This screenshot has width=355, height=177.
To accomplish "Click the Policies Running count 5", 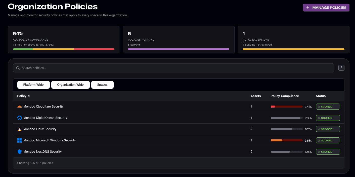I will 129,34.
